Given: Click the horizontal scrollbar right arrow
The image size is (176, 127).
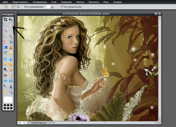Looking at the screenshot, I should (x=156, y=123).
